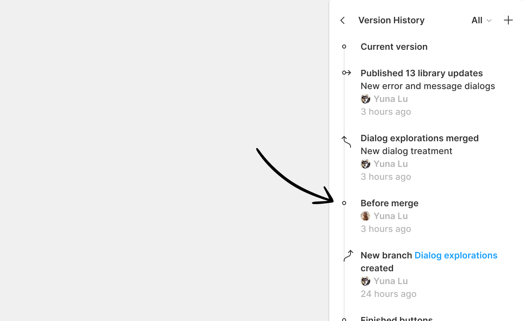Select the Dialog explorations merged version
Image resolution: width=522 pixels, height=321 pixels.
[x=420, y=138]
